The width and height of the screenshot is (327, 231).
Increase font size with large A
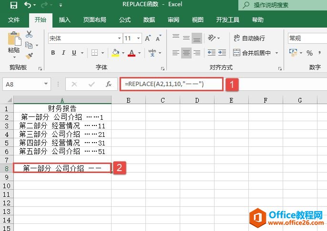(148, 38)
